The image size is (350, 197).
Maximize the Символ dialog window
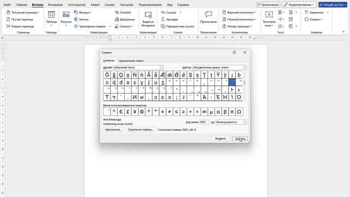tap(234, 53)
